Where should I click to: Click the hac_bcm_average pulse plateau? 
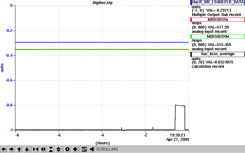tap(180, 105)
